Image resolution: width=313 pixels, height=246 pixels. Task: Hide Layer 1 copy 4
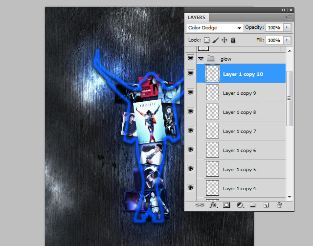coord(190,187)
